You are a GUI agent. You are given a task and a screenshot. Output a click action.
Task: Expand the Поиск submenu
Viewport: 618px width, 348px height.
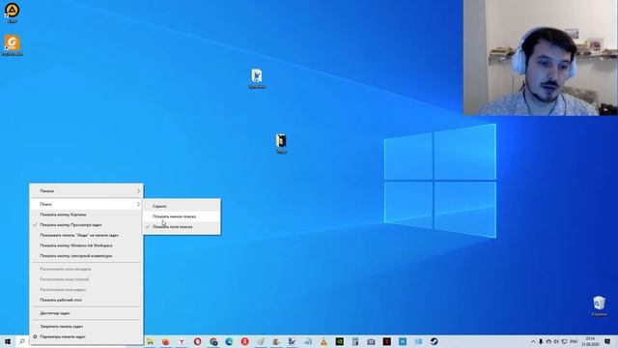(x=86, y=204)
